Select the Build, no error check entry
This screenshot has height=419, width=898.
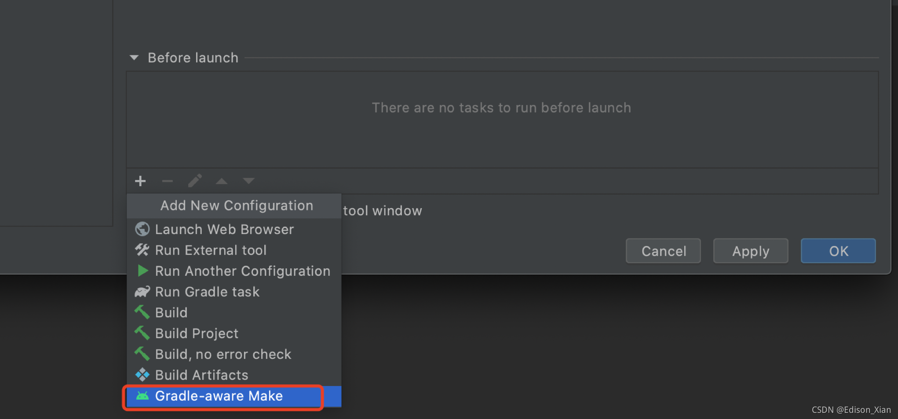click(x=223, y=354)
